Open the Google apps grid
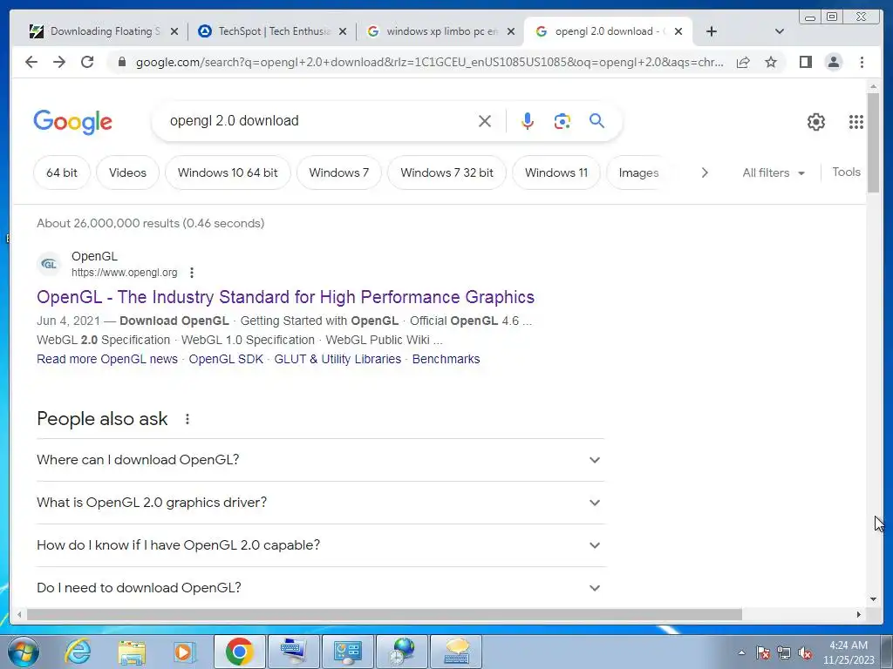This screenshot has height=669, width=893. pos(856,122)
